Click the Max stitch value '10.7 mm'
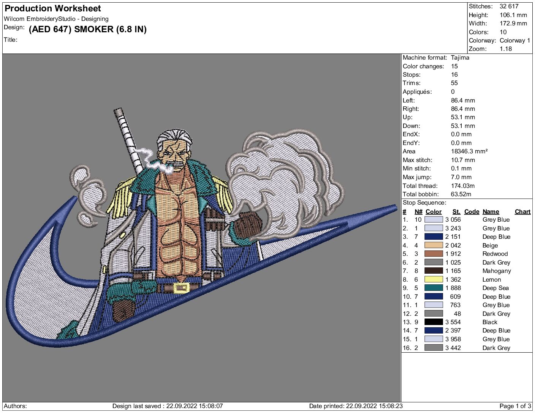Image resolution: width=535 pixels, height=413 pixels. coord(463,160)
